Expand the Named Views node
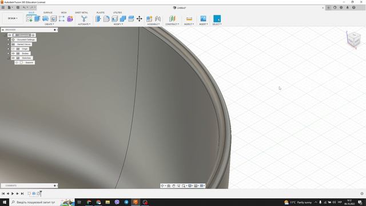Image resolution: width=366 pixels, height=206 pixels. click(9, 45)
